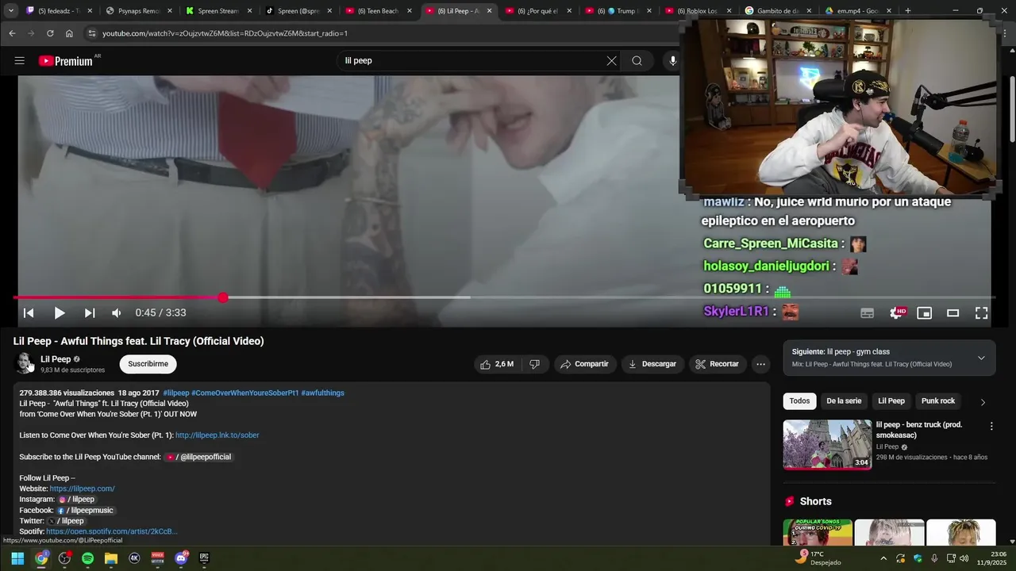The image size is (1016, 571).
Task: Show hidden system tray icons chevron
Action: coord(883,558)
